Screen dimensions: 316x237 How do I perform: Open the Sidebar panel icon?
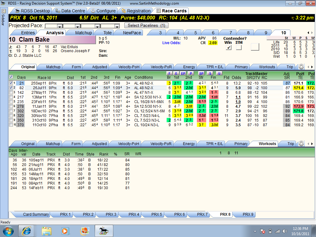(x=4, y=11)
